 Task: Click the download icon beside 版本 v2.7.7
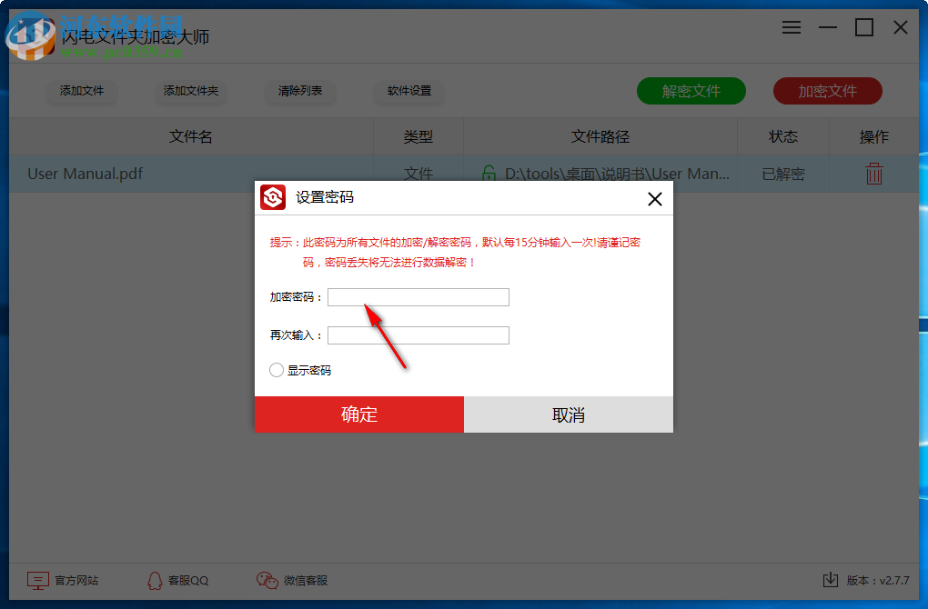point(830,580)
